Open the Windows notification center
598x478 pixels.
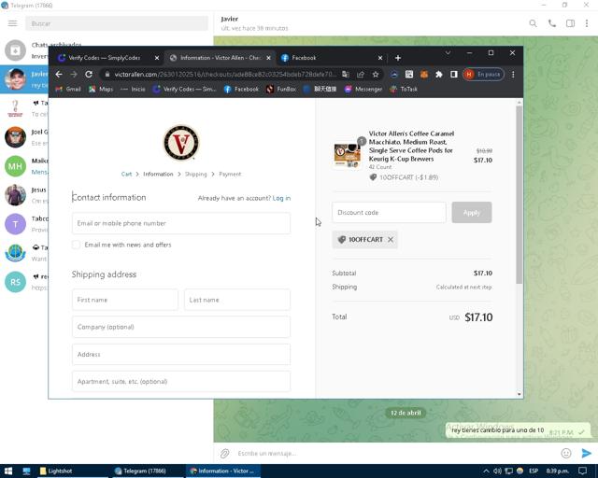point(583,471)
